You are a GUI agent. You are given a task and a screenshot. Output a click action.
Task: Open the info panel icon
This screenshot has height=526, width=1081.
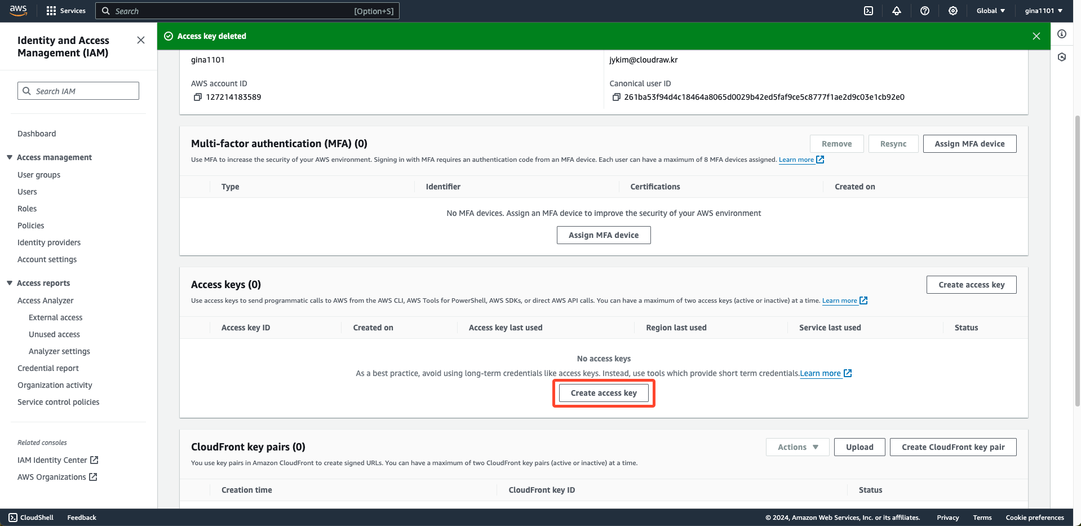tap(1062, 34)
